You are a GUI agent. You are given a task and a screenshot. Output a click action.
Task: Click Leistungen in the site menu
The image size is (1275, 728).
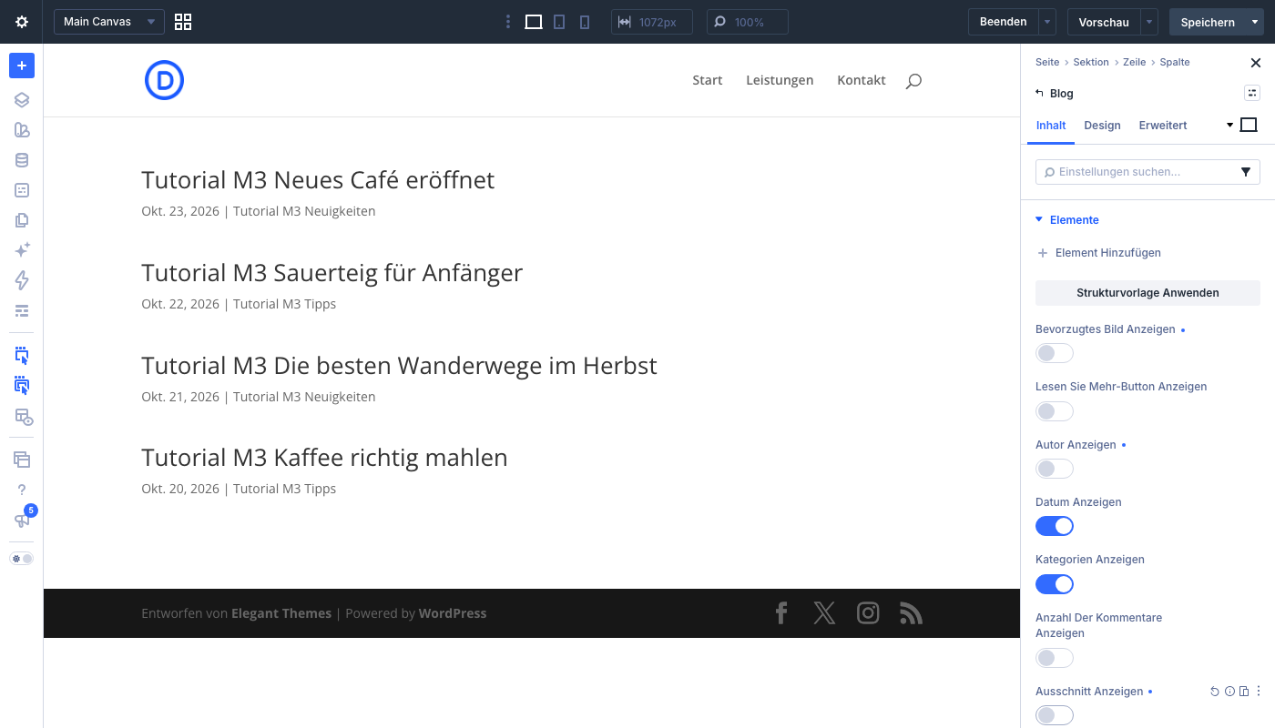click(x=780, y=80)
